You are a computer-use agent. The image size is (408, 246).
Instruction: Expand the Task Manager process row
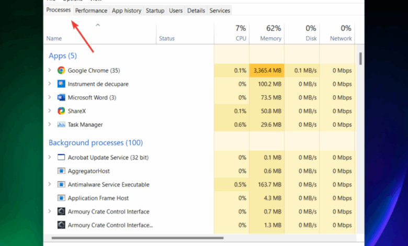click(x=50, y=124)
